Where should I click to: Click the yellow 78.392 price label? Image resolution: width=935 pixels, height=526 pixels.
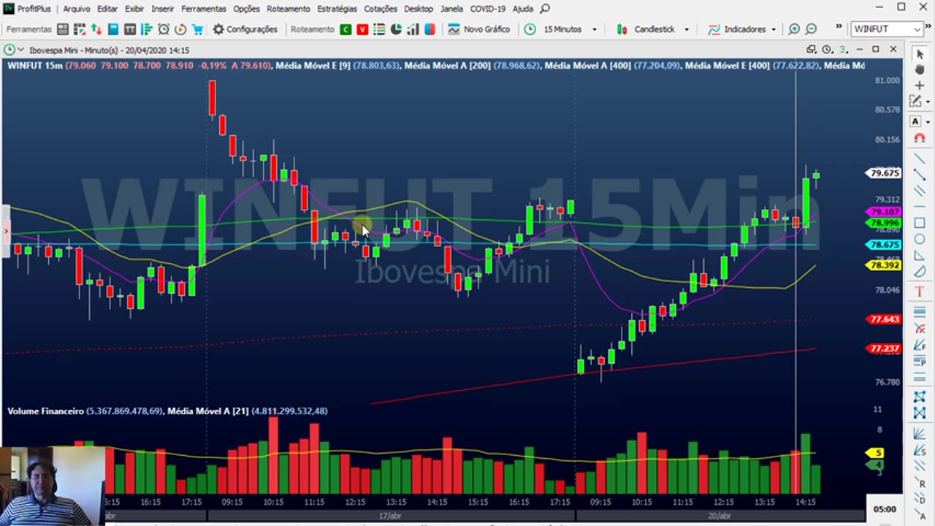(x=884, y=265)
